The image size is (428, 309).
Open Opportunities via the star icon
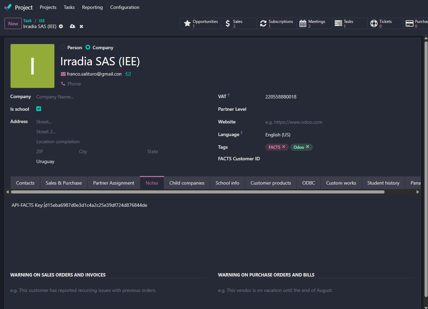(x=187, y=23)
